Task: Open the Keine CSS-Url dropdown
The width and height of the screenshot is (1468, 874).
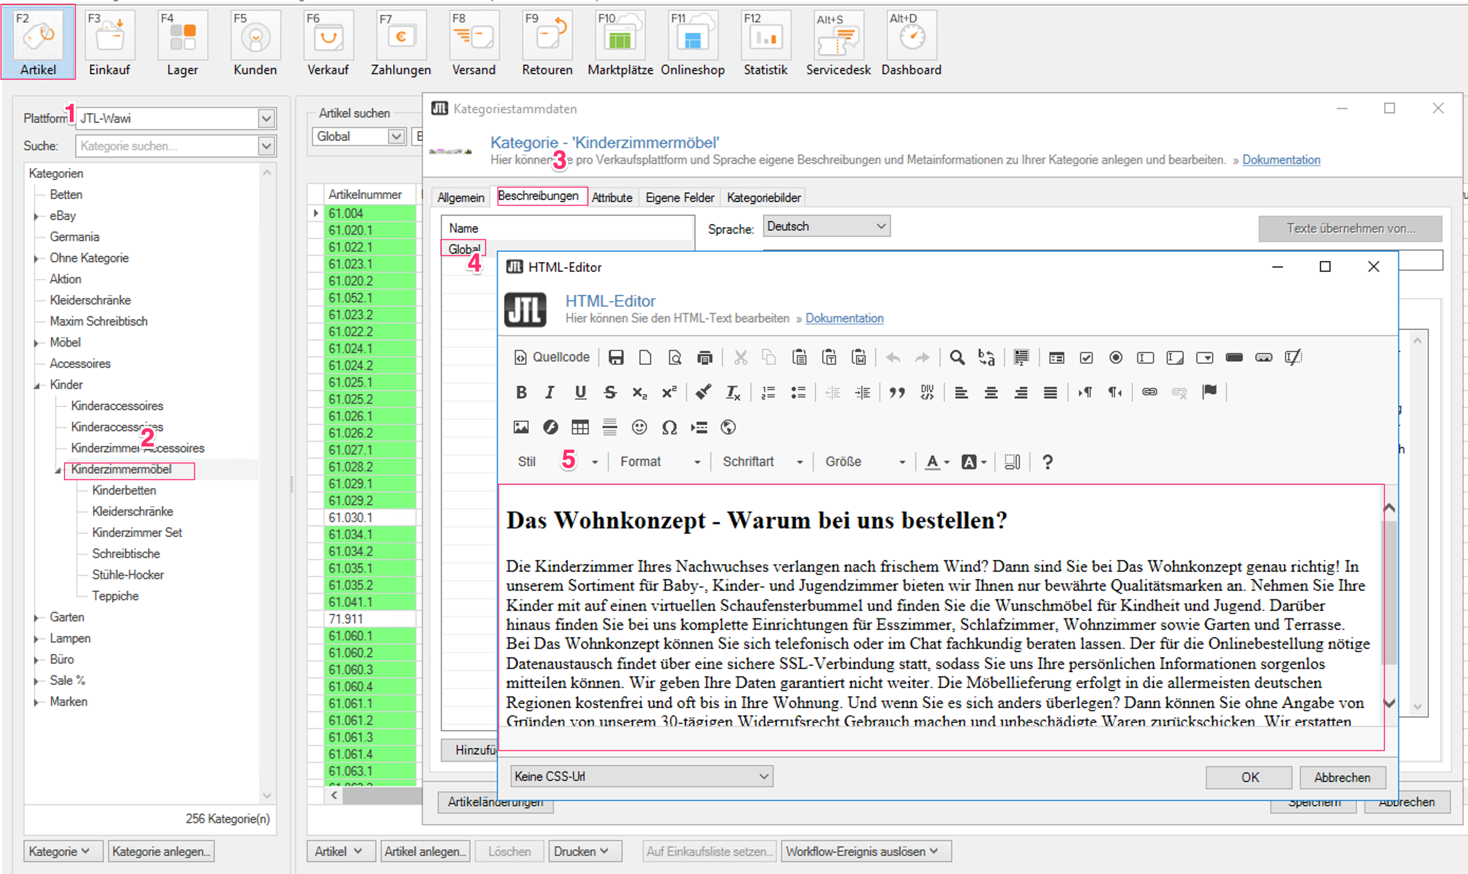Action: click(x=642, y=776)
